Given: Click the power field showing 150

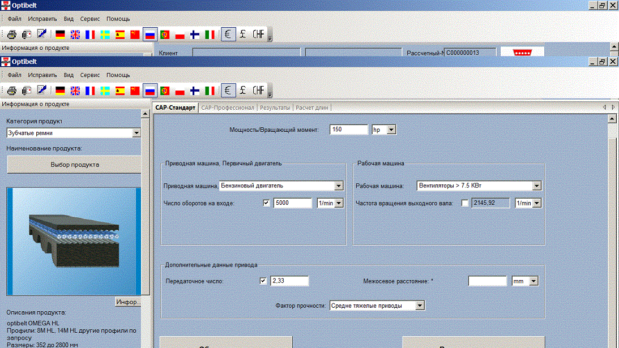Looking at the screenshot, I should (x=349, y=130).
